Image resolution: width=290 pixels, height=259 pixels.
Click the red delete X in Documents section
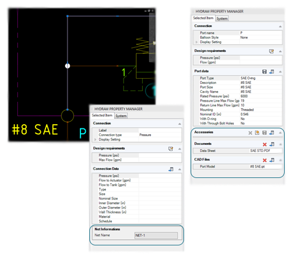pos(265,144)
